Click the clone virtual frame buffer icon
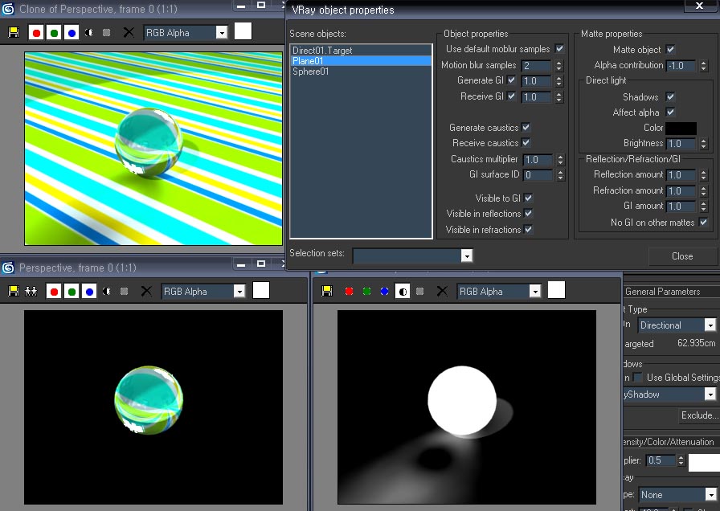 31,292
